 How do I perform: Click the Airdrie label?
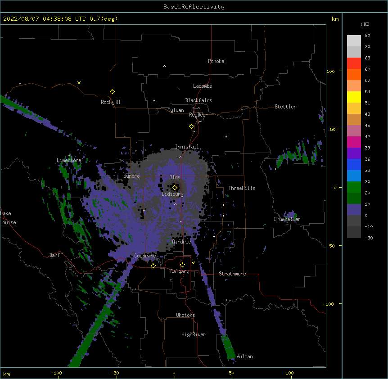182,242
